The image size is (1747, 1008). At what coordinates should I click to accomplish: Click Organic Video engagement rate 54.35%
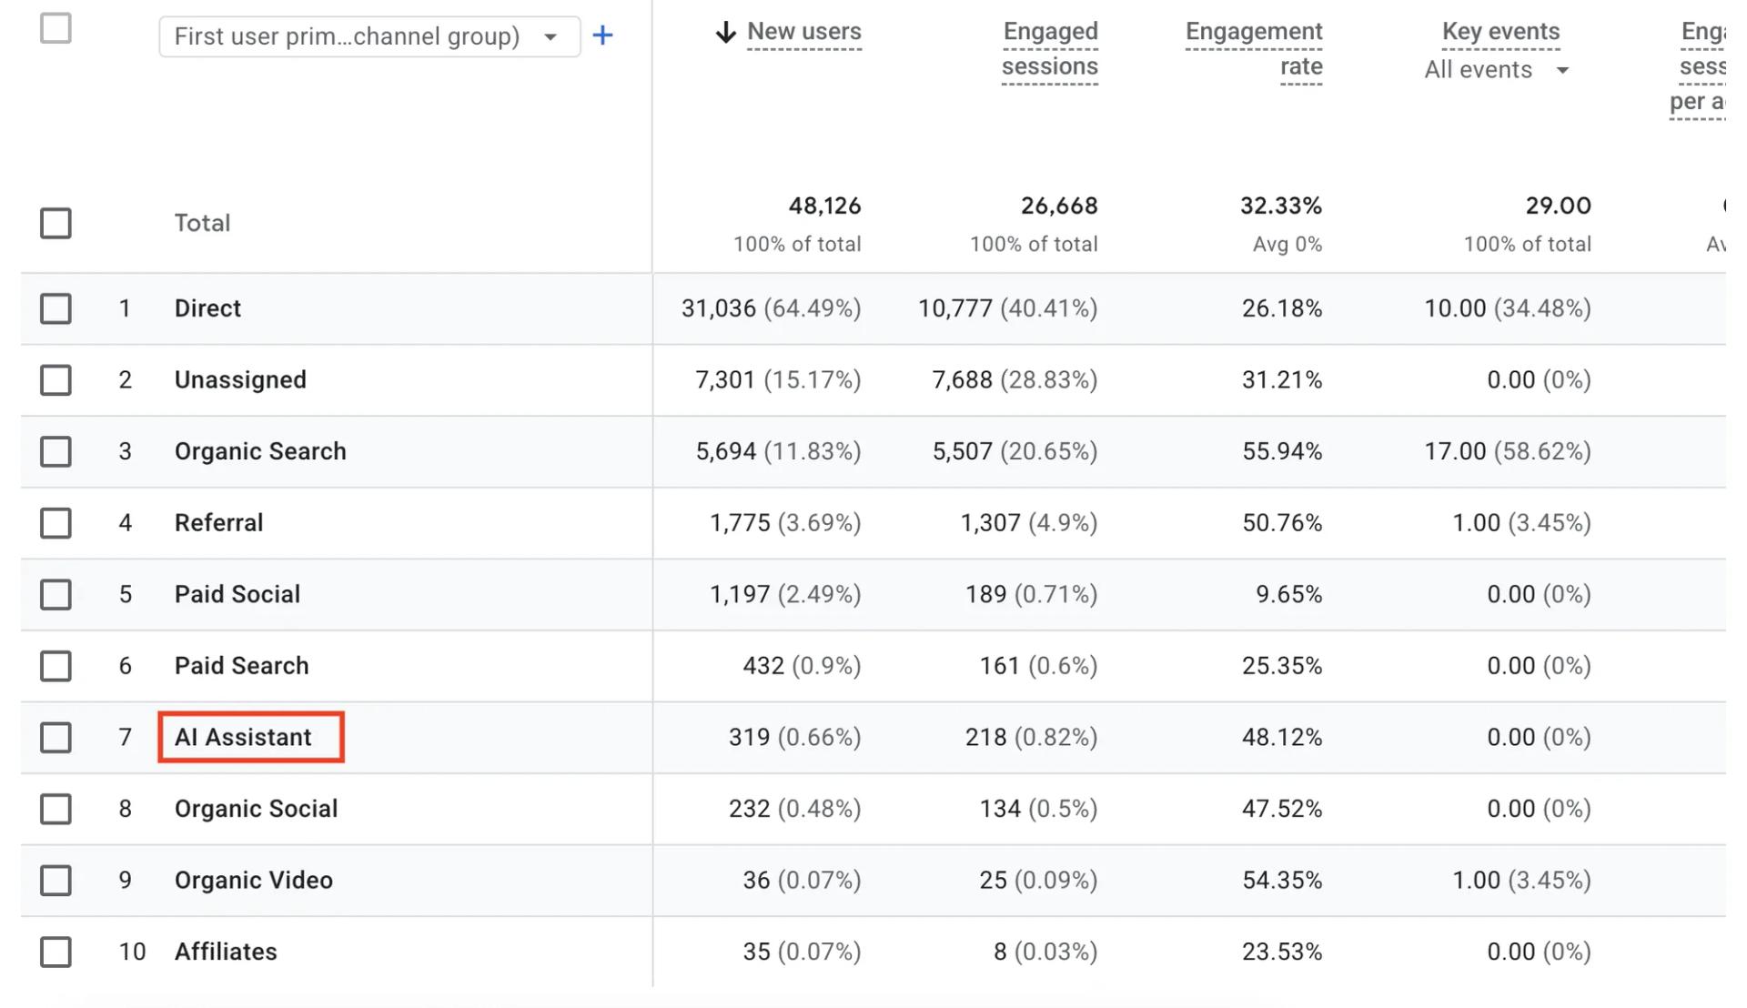(1282, 881)
